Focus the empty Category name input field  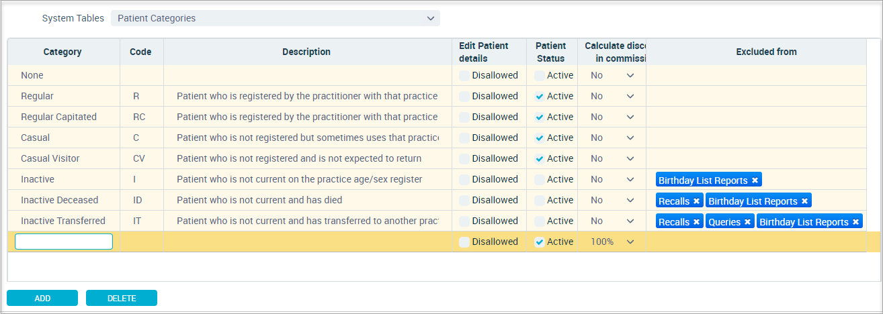(64, 242)
